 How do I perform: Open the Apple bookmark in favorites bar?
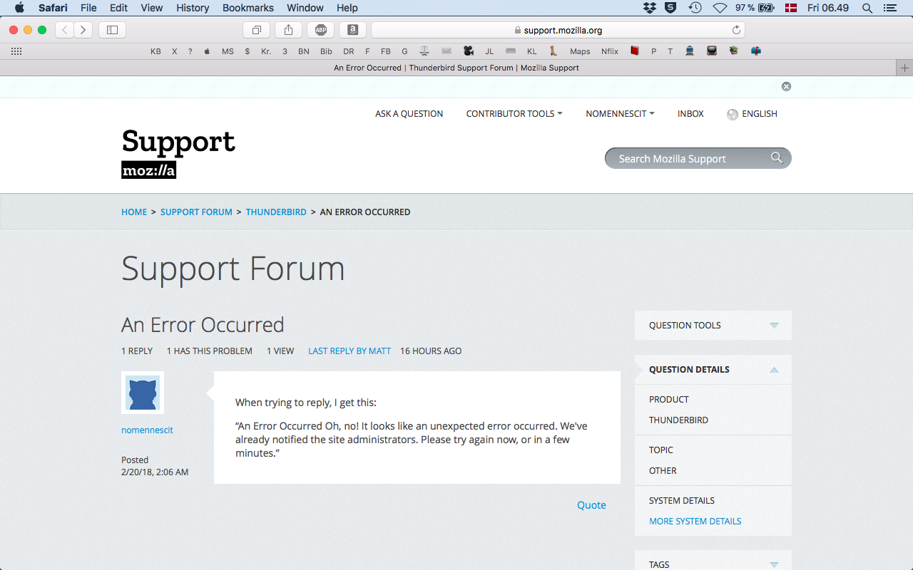point(207,51)
